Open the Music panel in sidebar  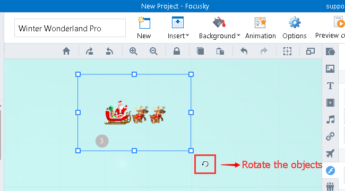pyautogui.click(x=330, y=119)
